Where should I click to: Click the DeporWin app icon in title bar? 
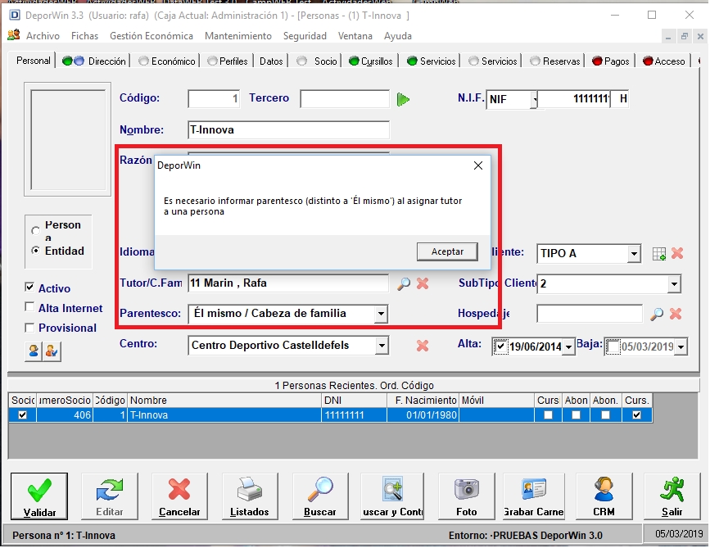(15, 16)
